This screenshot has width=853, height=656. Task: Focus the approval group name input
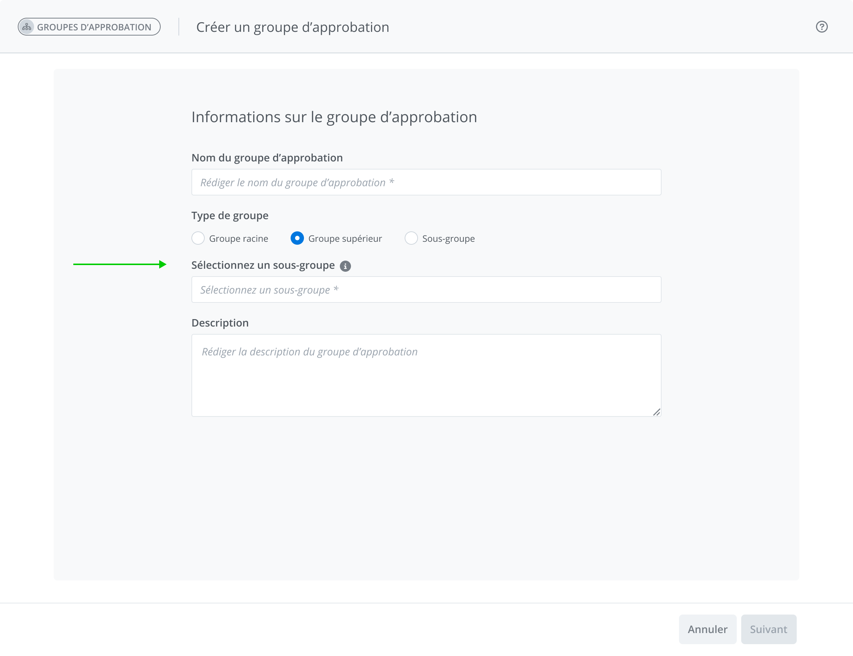point(426,183)
